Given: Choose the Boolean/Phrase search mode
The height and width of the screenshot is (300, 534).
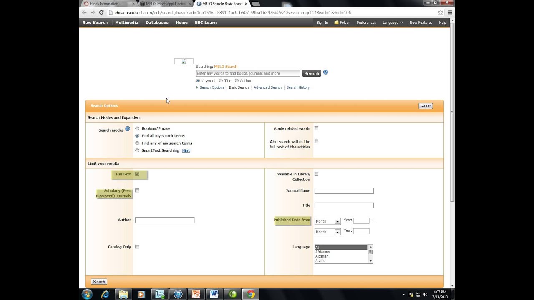Looking at the screenshot, I should (137, 128).
